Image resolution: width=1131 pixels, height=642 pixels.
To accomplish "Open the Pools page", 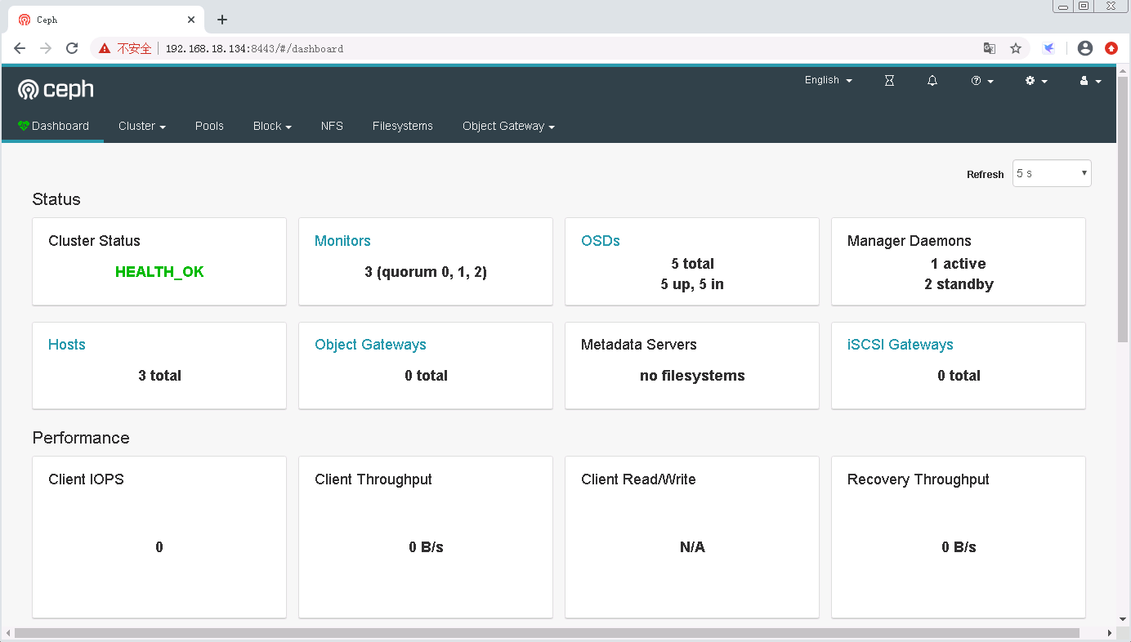I will point(209,126).
